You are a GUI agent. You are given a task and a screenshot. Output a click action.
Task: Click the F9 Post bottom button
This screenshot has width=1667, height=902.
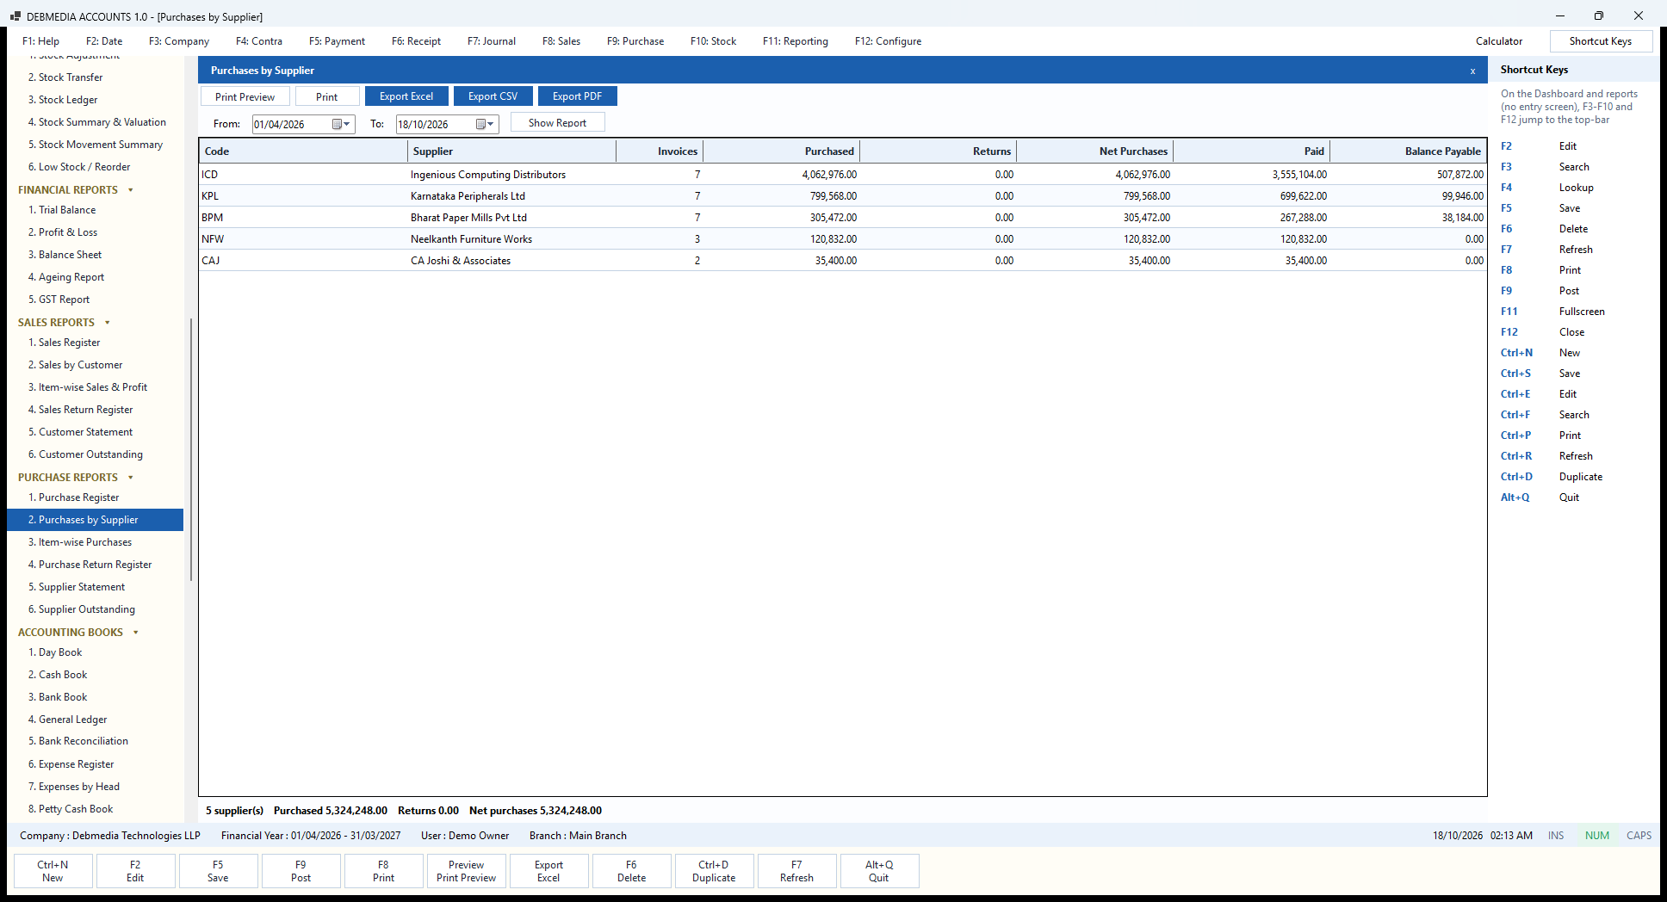(x=301, y=871)
